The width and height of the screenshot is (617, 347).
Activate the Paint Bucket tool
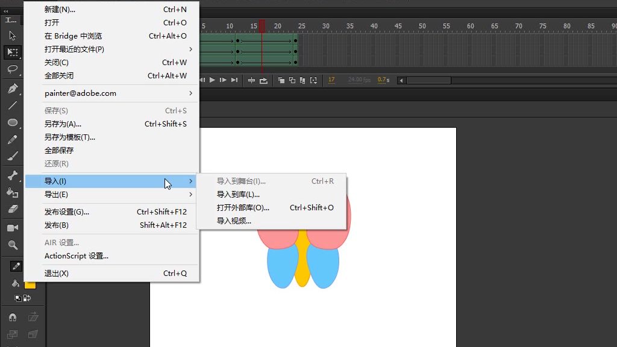click(x=12, y=193)
